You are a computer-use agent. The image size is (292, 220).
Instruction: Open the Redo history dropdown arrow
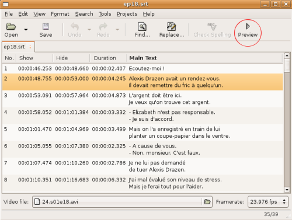(x=117, y=30)
